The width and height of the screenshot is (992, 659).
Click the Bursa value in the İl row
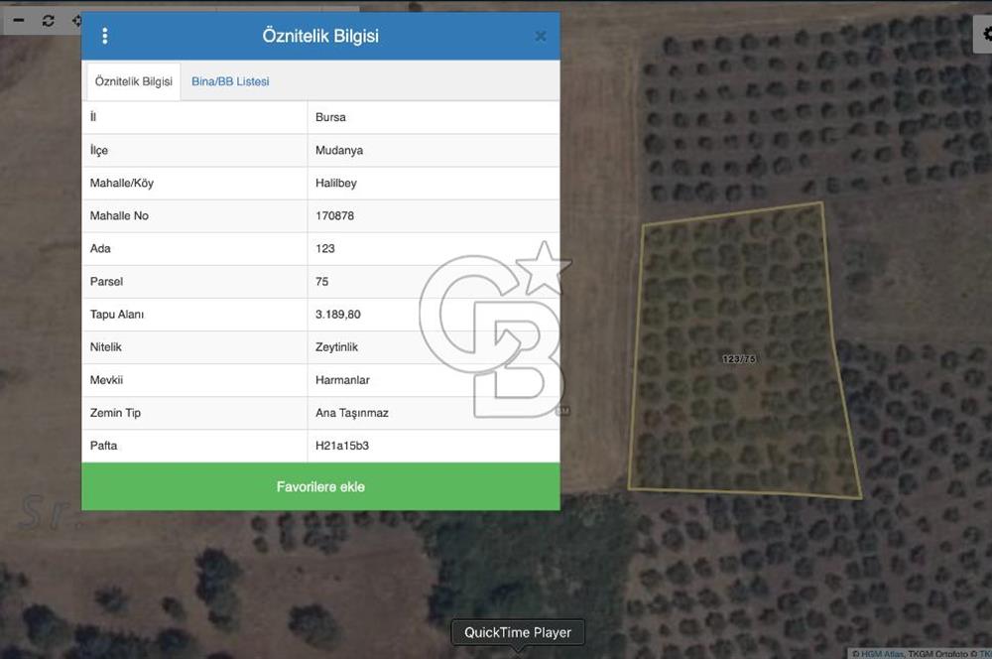[330, 117]
